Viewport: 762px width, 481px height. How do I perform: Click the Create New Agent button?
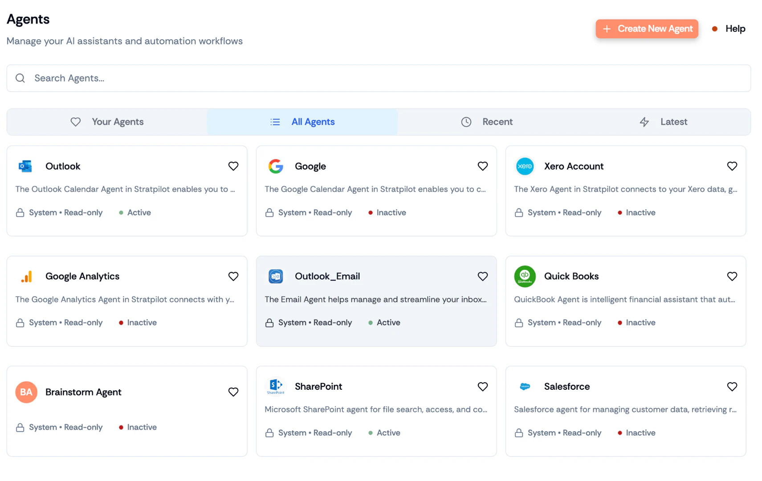click(x=647, y=29)
